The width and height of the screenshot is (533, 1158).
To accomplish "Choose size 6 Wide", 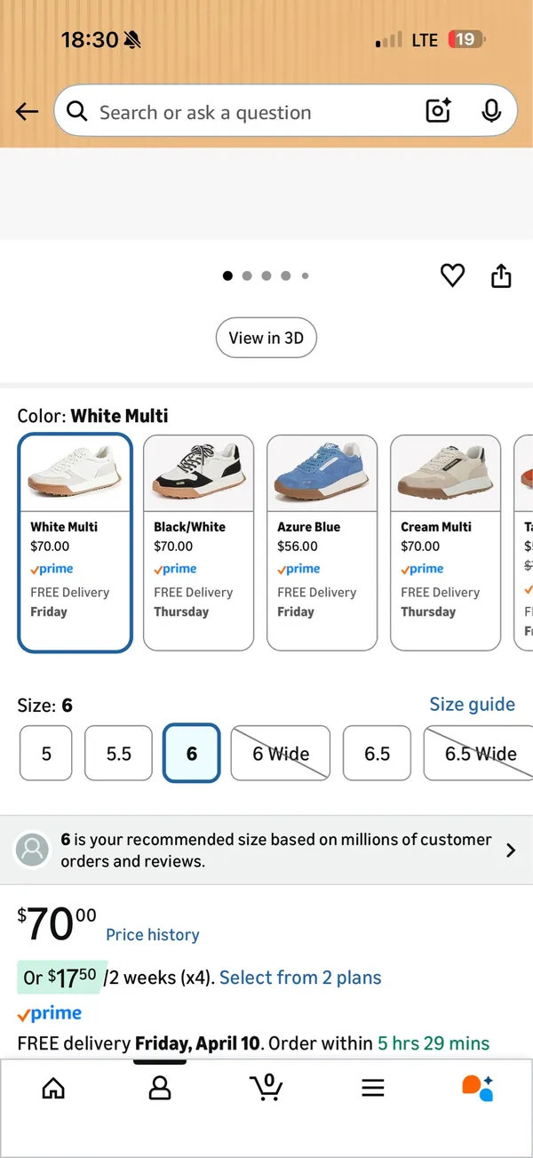I will click(x=281, y=754).
